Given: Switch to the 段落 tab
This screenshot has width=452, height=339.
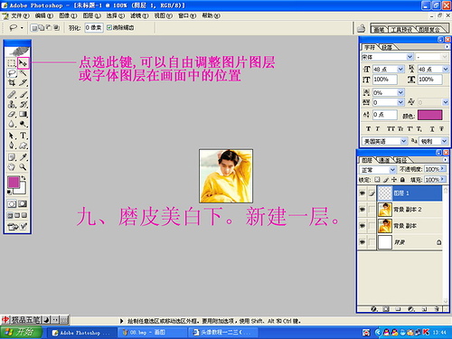Looking at the screenshot, I should point(387,47).
